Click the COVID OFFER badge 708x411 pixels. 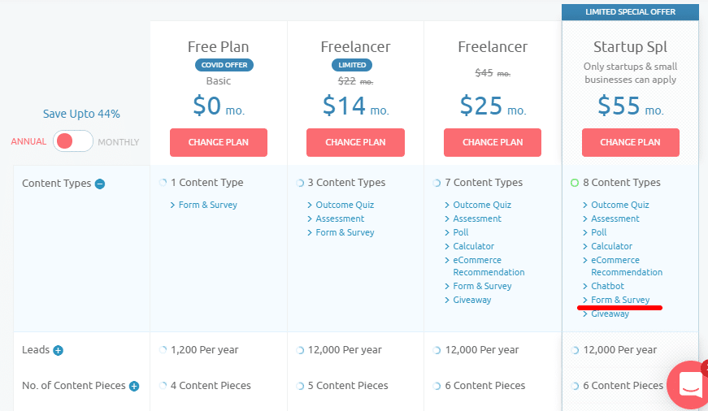pyautogui.click(x=224, y=65)
